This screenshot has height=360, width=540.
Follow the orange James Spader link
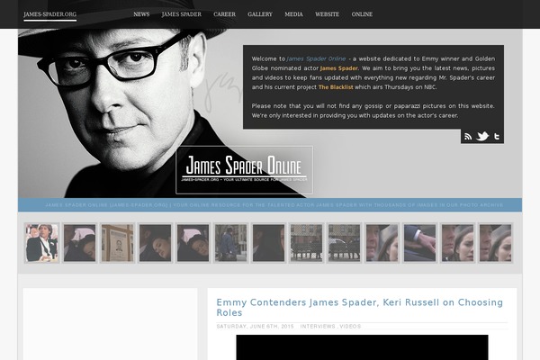[x=339, y=68]
